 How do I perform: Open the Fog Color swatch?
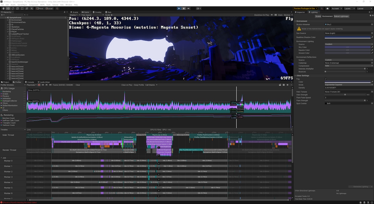[x=348, y=82]
